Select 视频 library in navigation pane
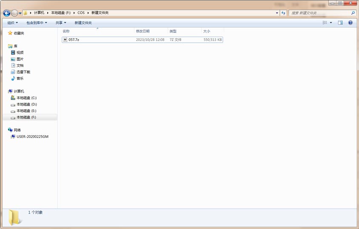The width and height of the screenshot is (359, 229). click(20, 52)
